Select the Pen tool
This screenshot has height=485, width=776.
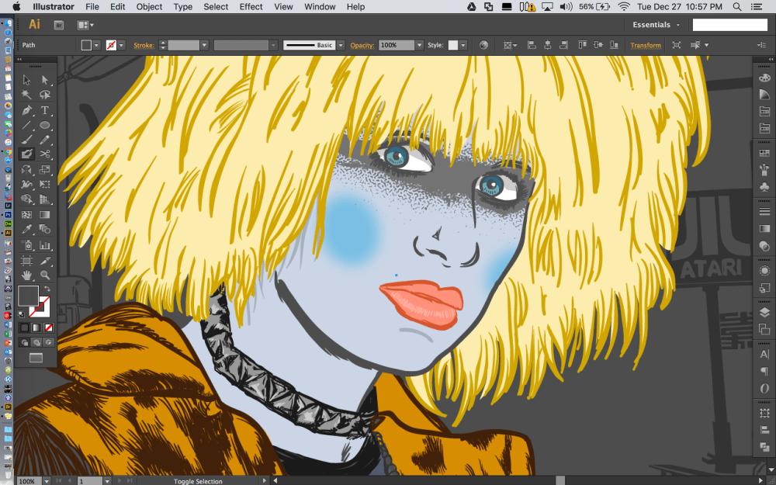coord(27,110)
